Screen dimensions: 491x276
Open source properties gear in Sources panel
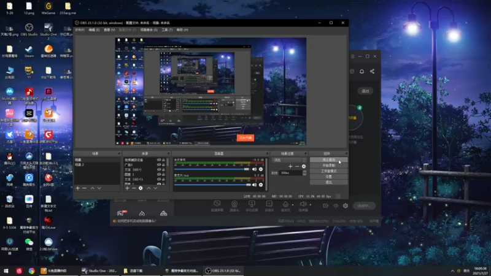pos(141,188)
